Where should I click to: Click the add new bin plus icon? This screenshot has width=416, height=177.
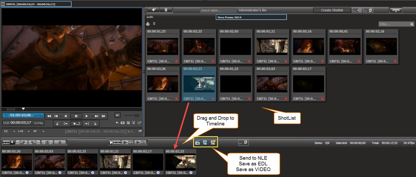coord(154,10)
